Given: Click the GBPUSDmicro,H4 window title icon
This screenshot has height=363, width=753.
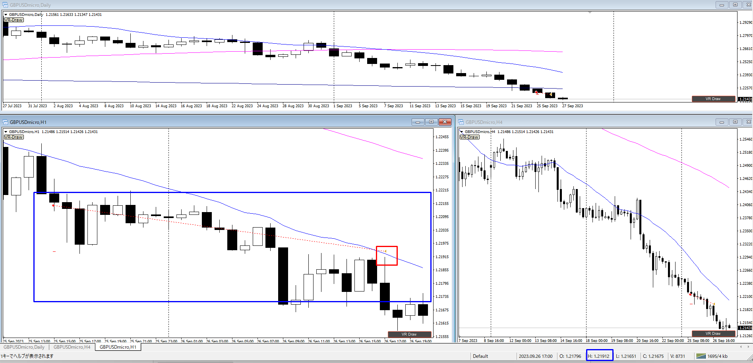Looking at the screenshot, I should pos(461,122).
